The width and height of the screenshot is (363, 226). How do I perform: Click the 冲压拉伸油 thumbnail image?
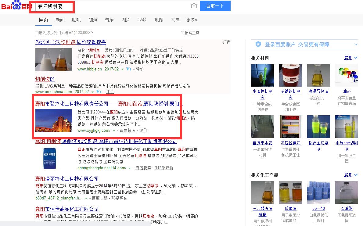click(x=290, y=127)
